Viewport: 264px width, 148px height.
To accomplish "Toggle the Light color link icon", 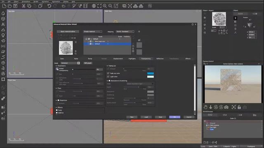I will [x=108, y=77].
